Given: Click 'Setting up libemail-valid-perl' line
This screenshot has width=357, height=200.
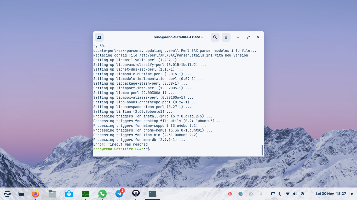Looking at the screenshot, I should (139, 60).
